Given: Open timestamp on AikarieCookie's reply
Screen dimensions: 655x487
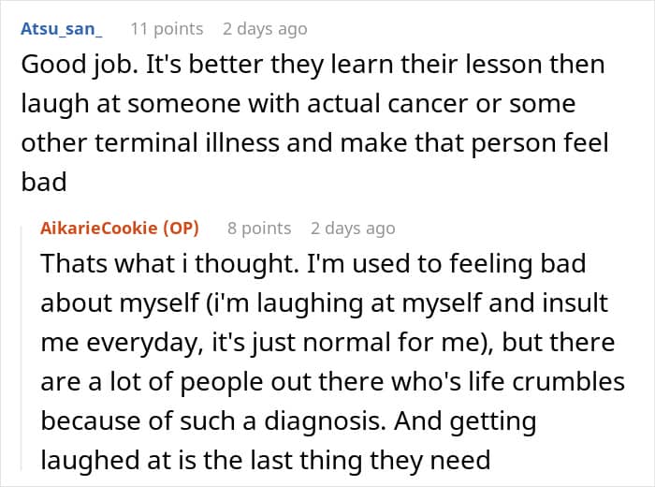Looking at the screenshot, I should click(353, 229).
